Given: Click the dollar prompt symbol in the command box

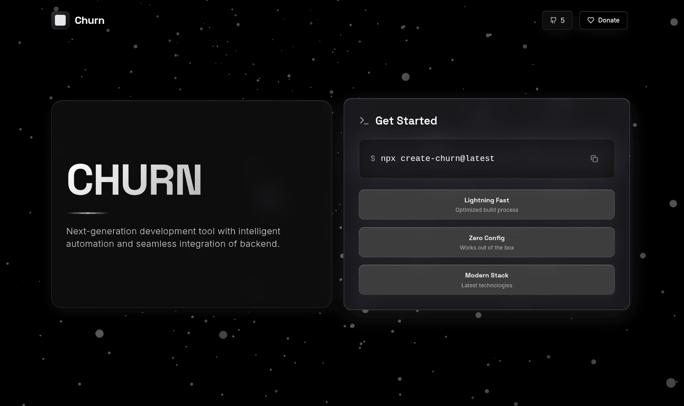Looking at the screenshot, I should [372, 159].
